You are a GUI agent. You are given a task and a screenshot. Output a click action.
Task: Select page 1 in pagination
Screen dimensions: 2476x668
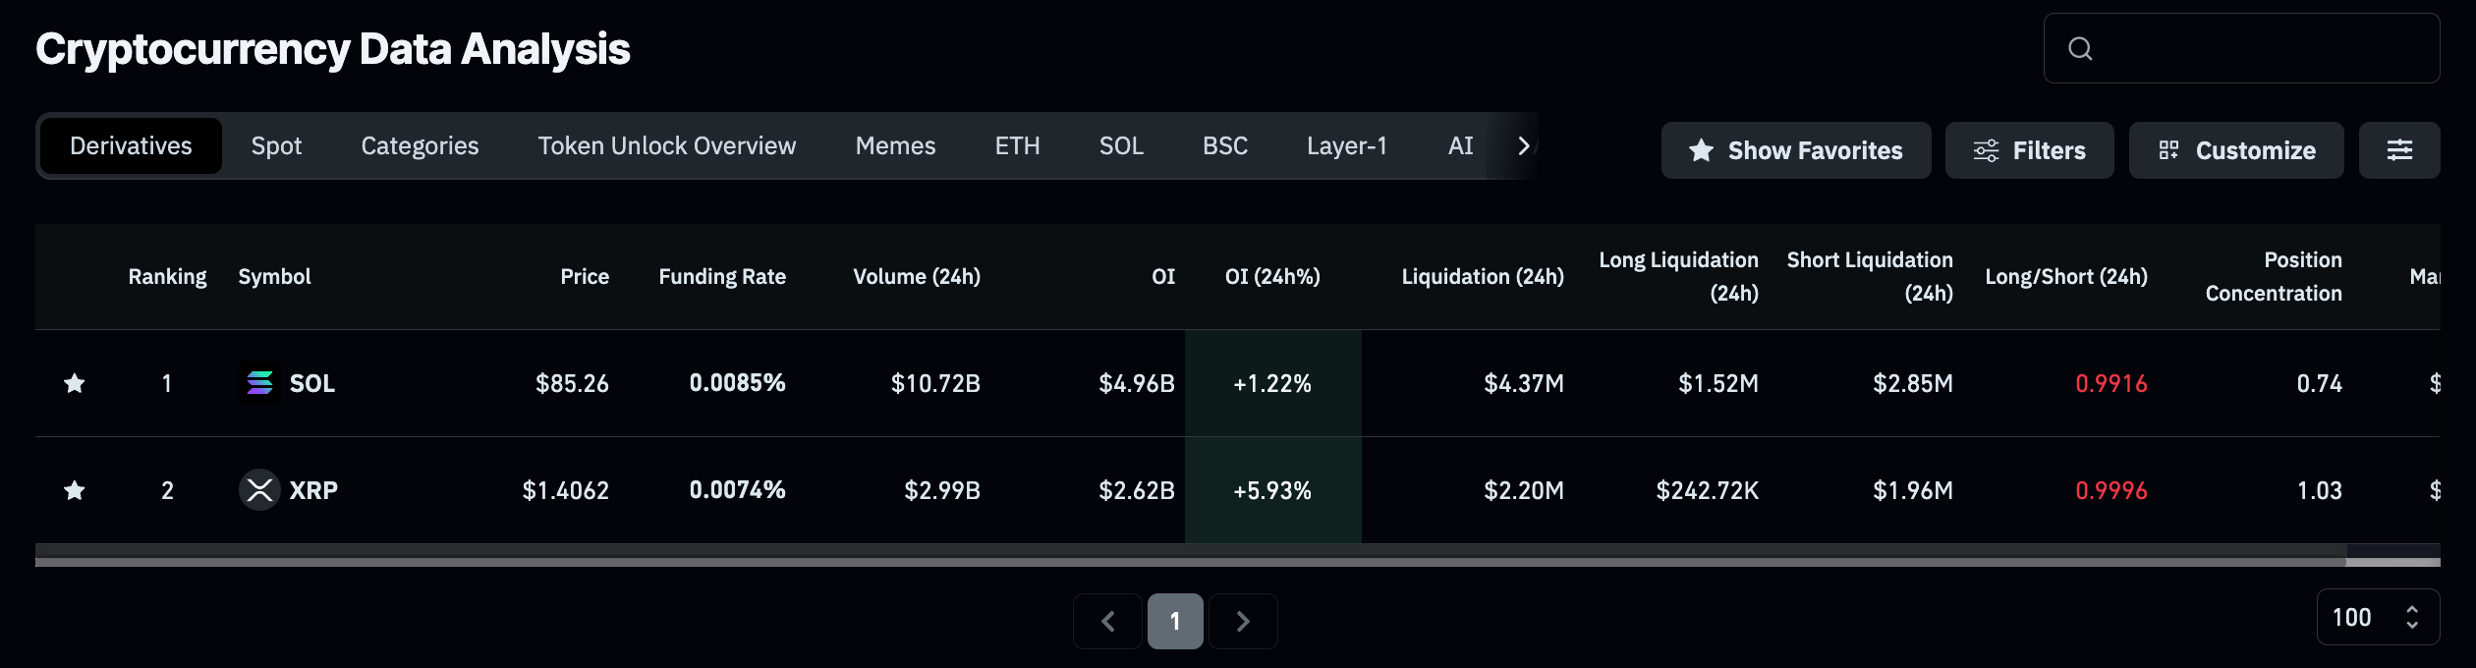(x=1175, y=621)
